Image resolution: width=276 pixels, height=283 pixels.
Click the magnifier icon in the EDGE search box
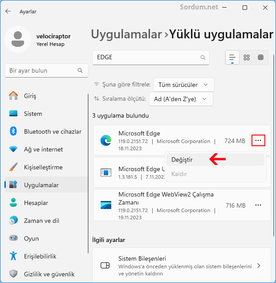[x=203, y=57]
